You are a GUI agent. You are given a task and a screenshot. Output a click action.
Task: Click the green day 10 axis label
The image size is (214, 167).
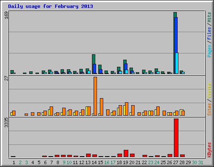pos(69,162)
